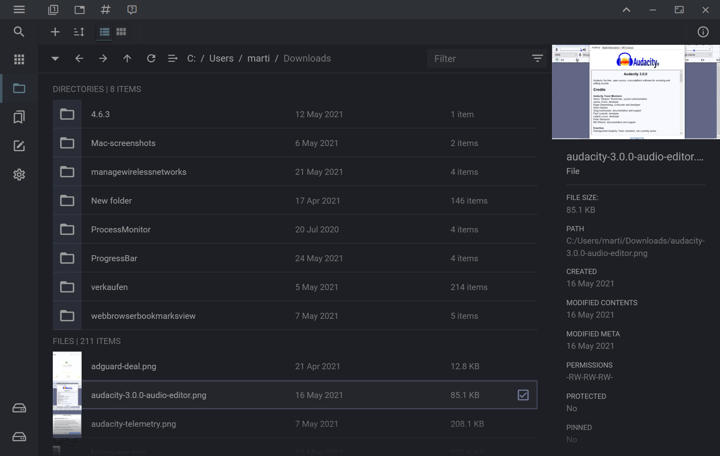Open the Notes editor icon in the sidebar

pos(19,146)
